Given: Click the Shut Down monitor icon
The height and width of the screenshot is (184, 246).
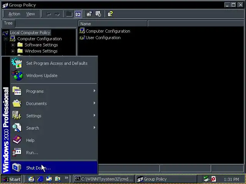Looking at the screenshot, I should [17, 167].
